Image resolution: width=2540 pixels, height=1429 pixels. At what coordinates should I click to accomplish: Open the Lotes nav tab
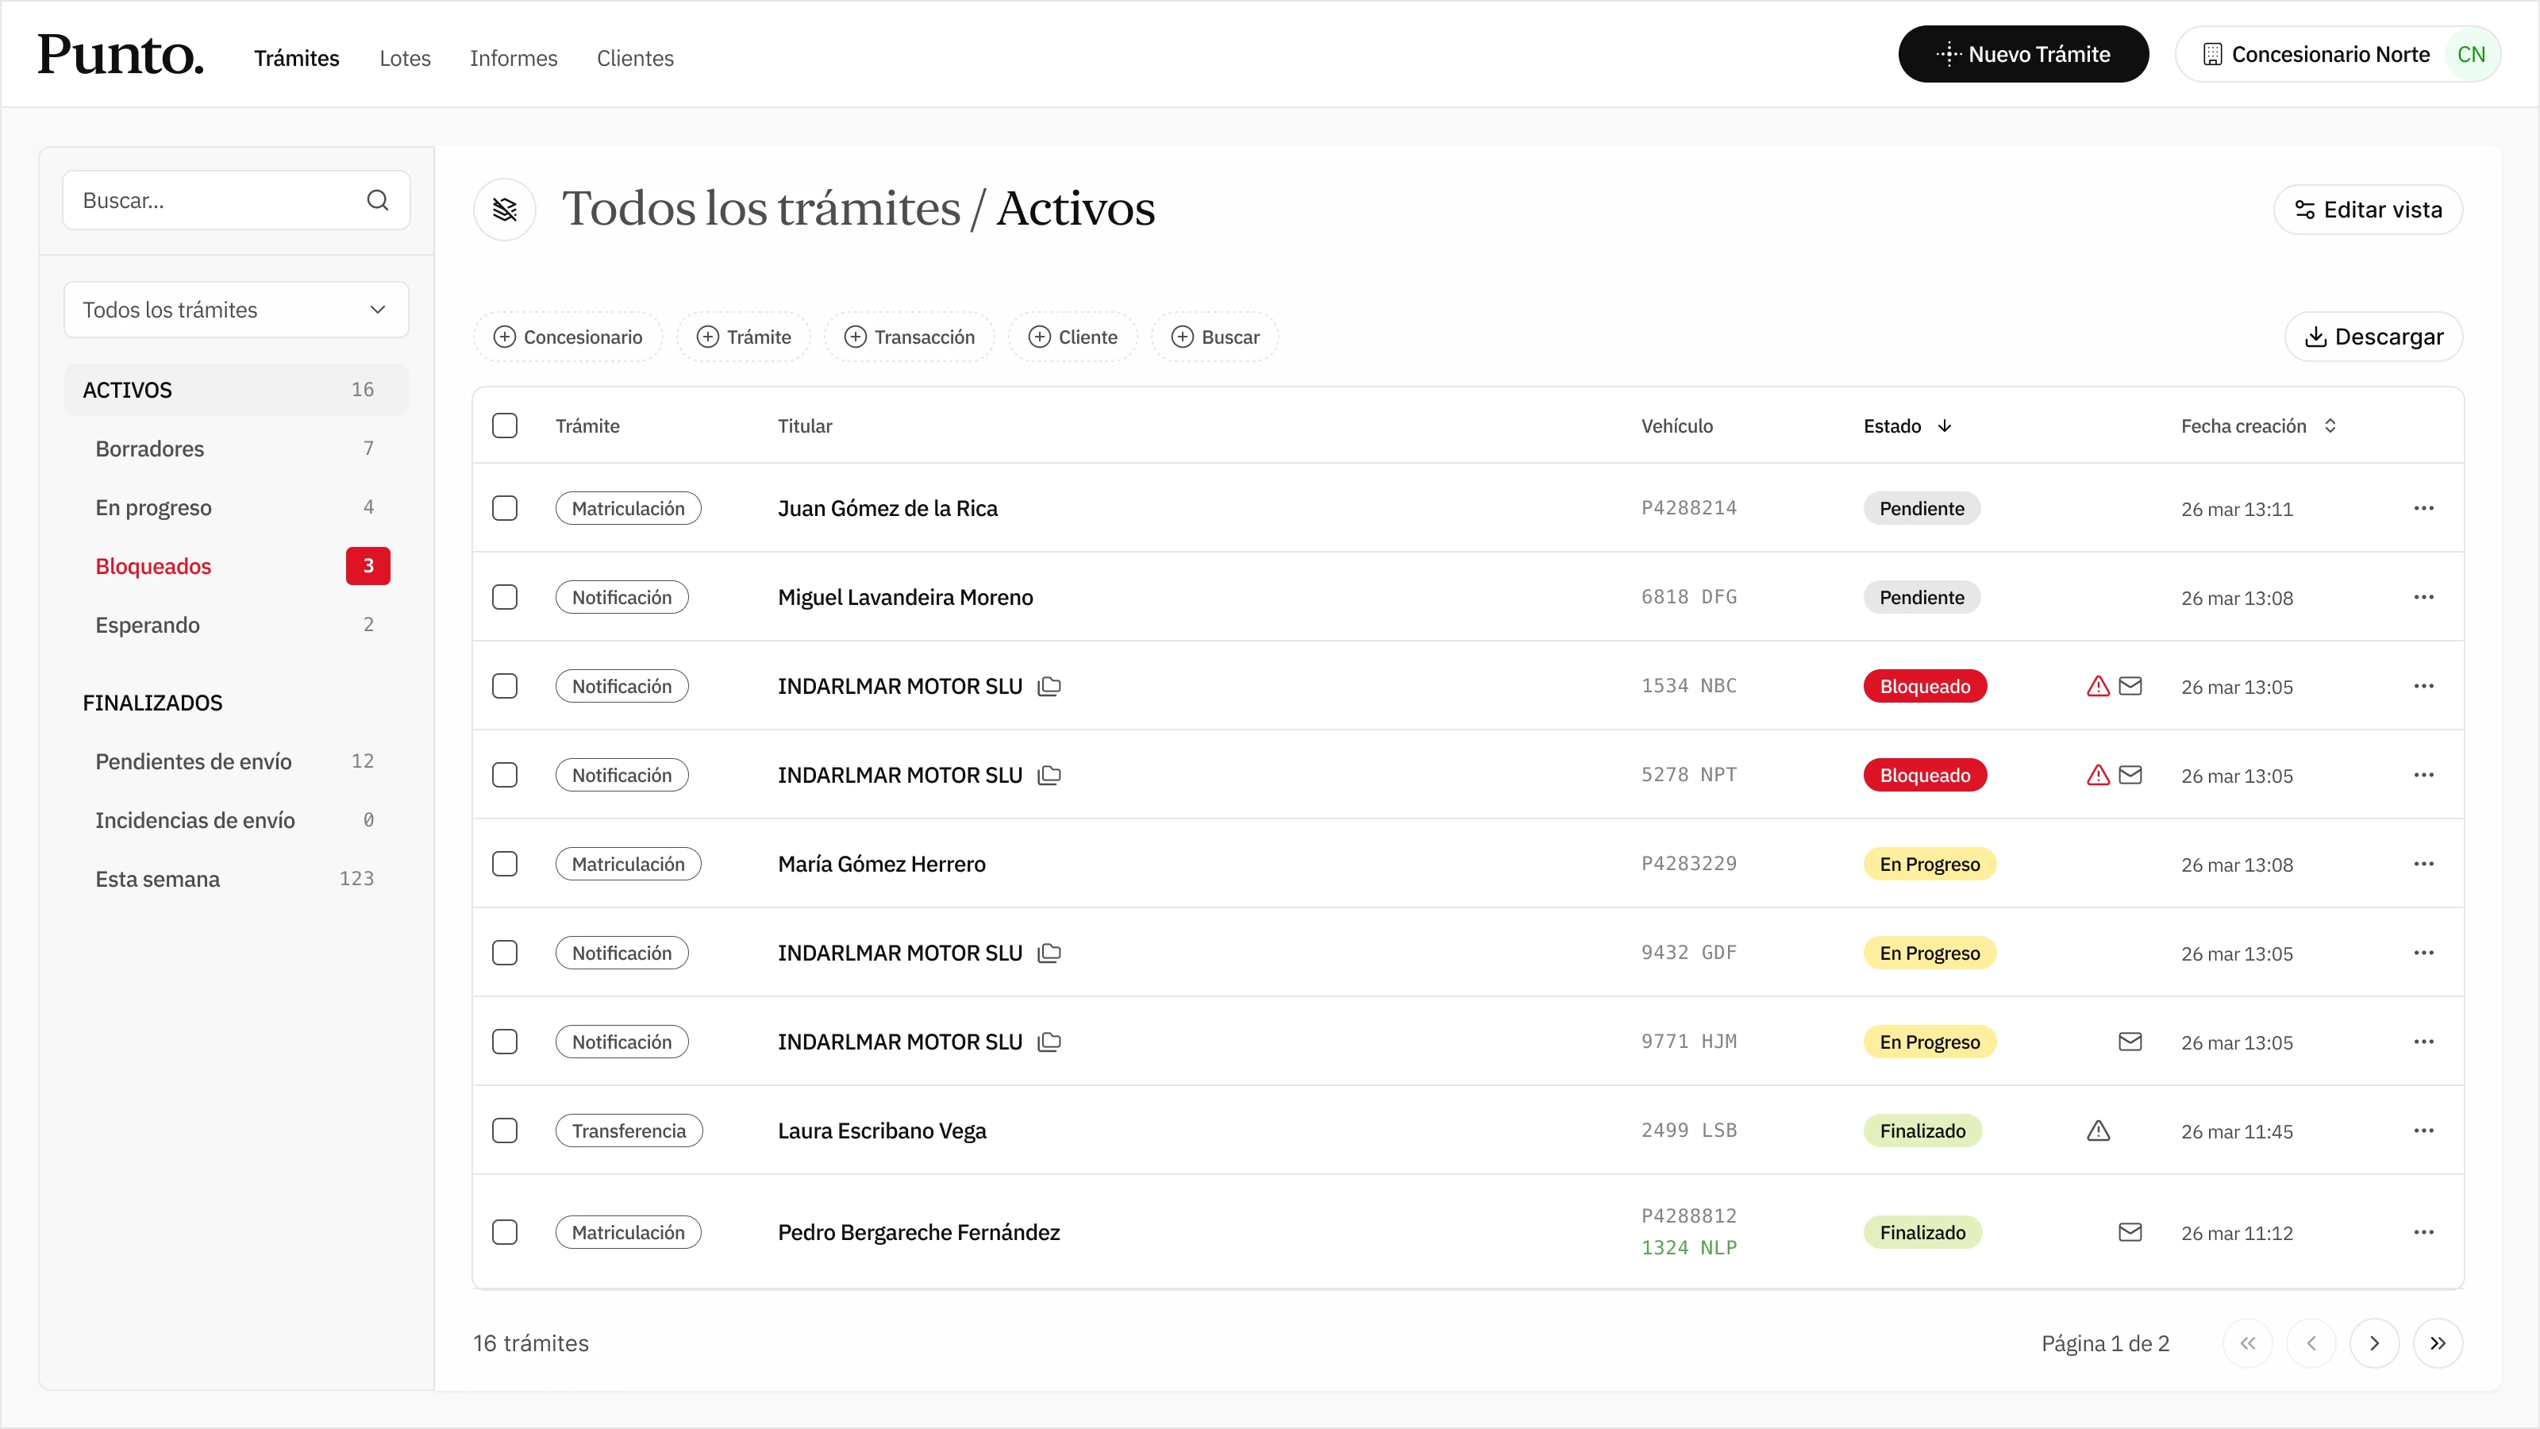click(x=406, y=58)
